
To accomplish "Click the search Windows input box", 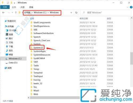I will (106, 12).
